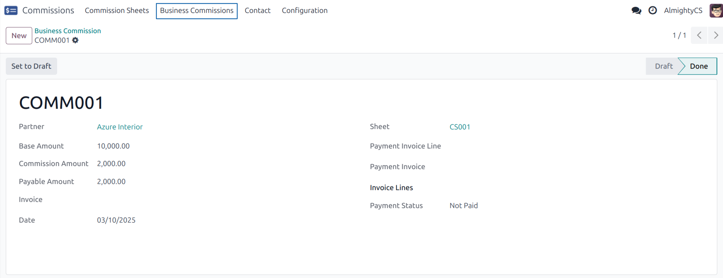The height and width of the screenshot is (278, 723).
Task: Expand the Configuration menu
Action: click(x=305, y=11)
